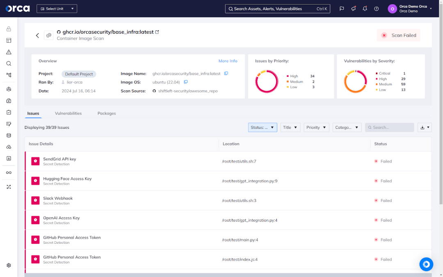Click the container image scan icon beside title

pyautogui.click(x=48, y=35)
